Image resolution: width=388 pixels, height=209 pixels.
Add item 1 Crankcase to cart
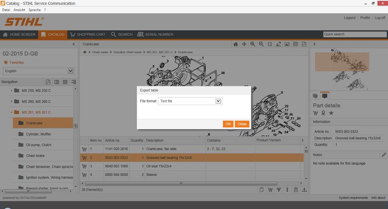tap(84, 149)
